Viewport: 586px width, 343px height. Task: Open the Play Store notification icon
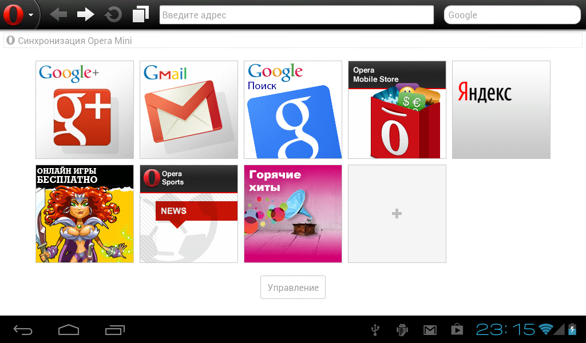(x=457, y=329)
